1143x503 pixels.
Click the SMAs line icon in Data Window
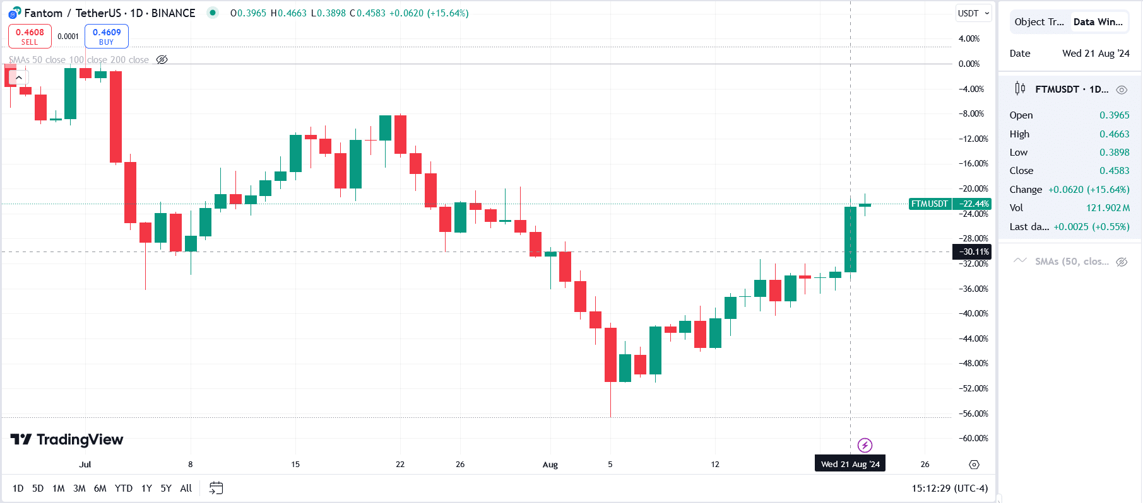tap(1020, 261)
